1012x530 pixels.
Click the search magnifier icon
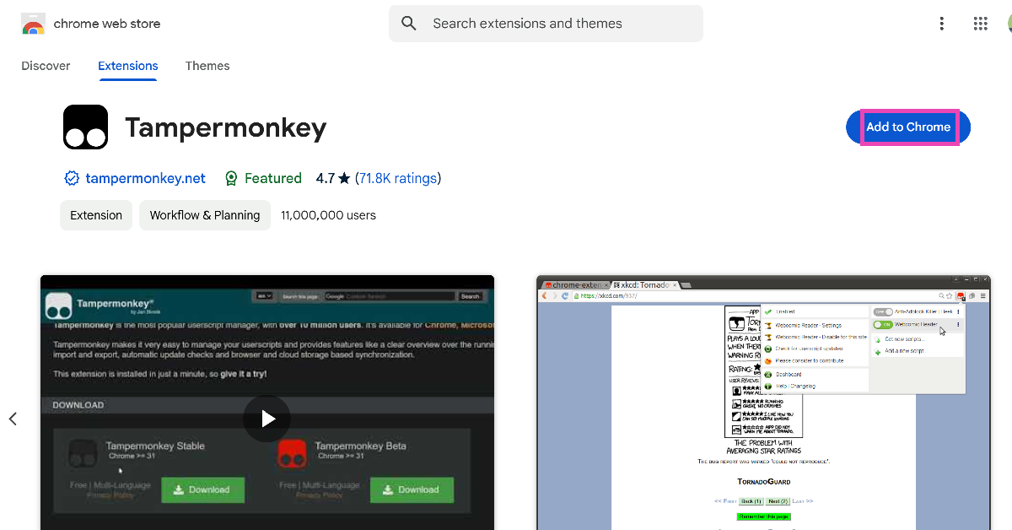click(409, 24)
